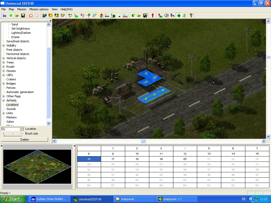Expand the Houses node

pos(3,71)
